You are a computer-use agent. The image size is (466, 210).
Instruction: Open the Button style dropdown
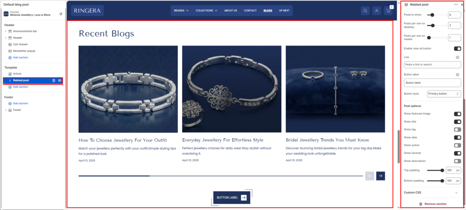pyautogui.click(x=444, y=94)
